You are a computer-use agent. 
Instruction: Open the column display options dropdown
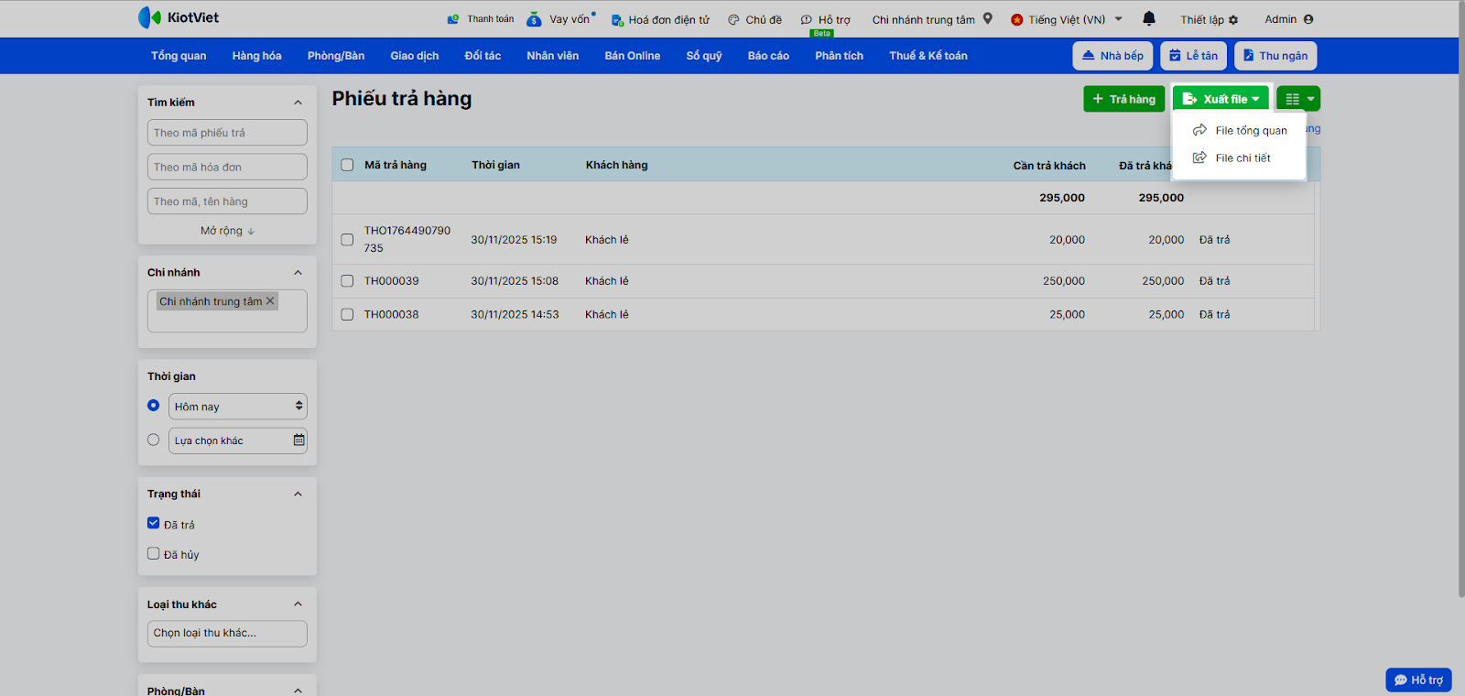tap(1298, 99)
